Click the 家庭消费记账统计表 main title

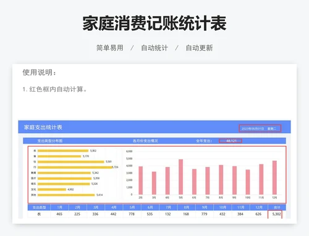[154, 23]
